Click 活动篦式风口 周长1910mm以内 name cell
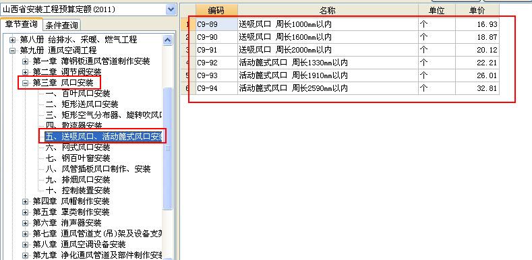 click(x=328, y=75)
